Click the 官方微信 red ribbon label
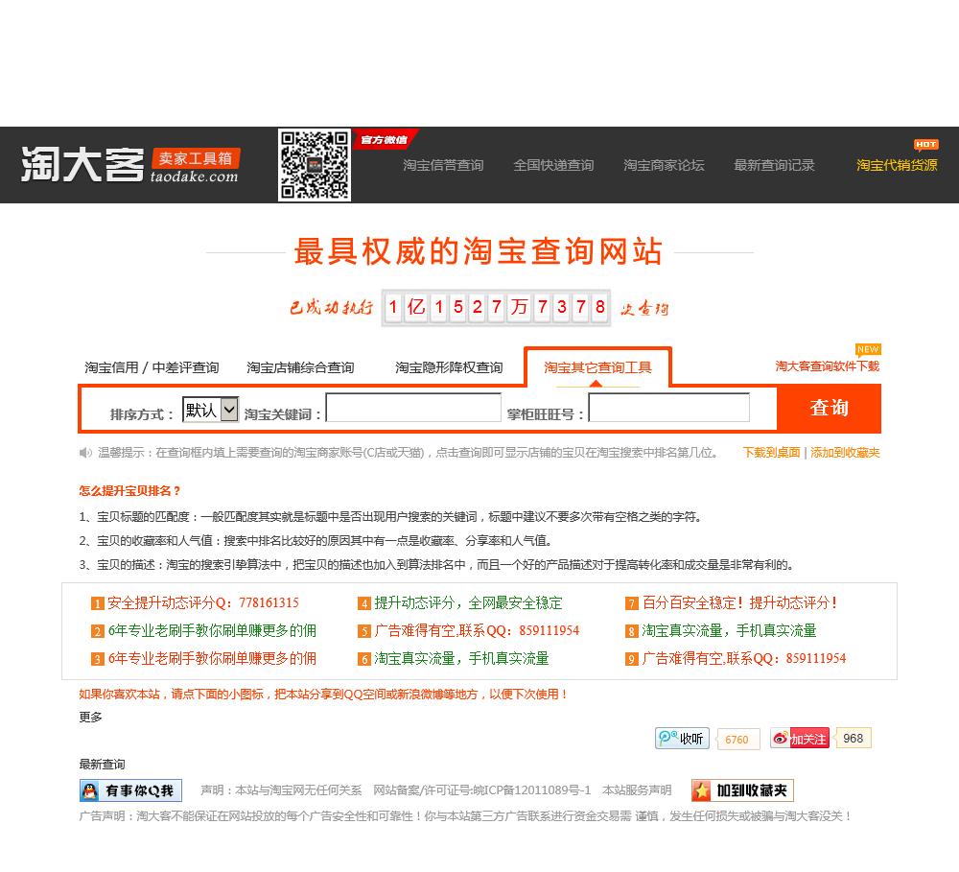Screen dimensions: 959x872 pos(385,139)
